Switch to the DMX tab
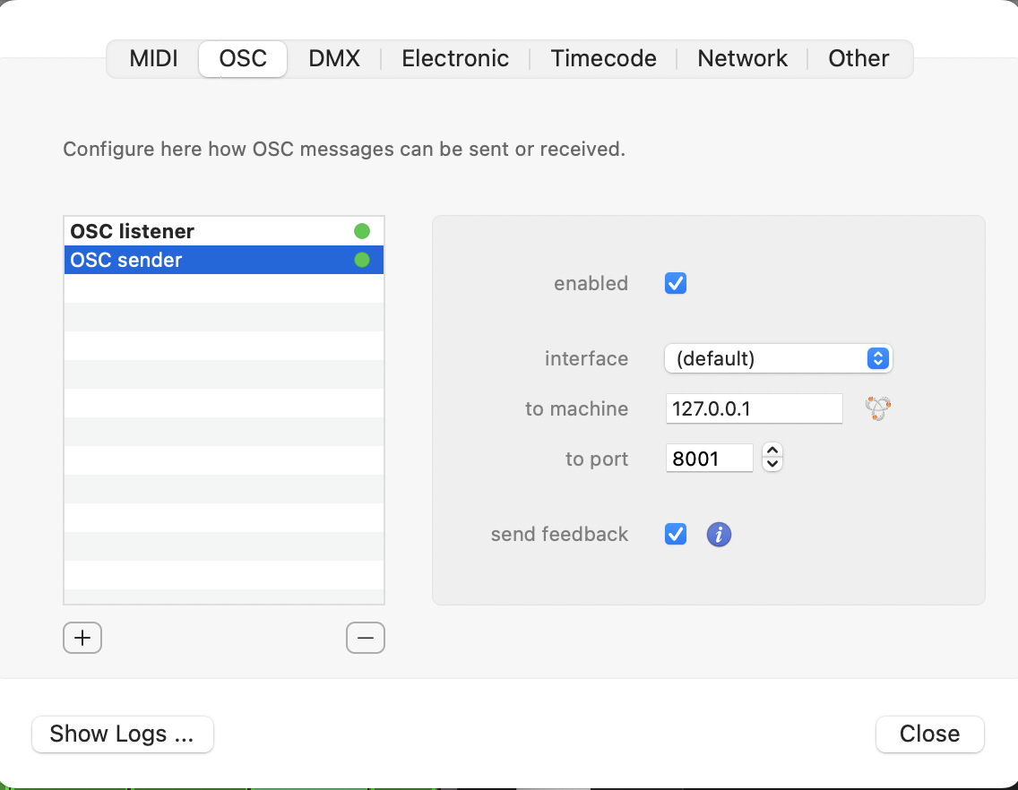The height and width of the screenshot is (790, 1018). tap(334, 59)
